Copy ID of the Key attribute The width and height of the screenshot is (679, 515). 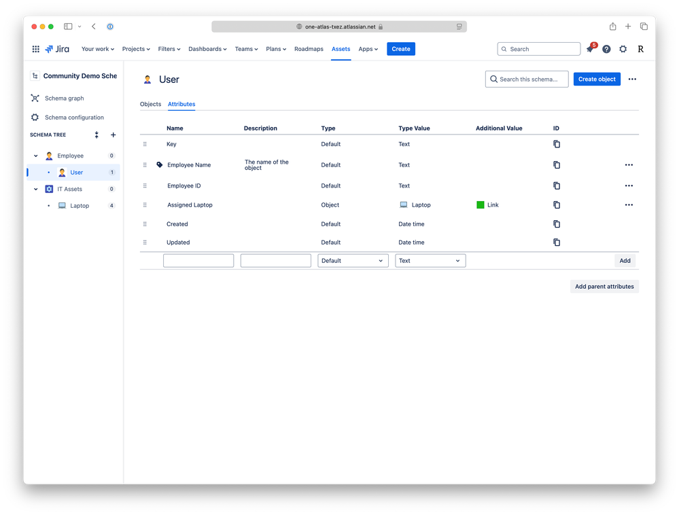coord(557,144)
